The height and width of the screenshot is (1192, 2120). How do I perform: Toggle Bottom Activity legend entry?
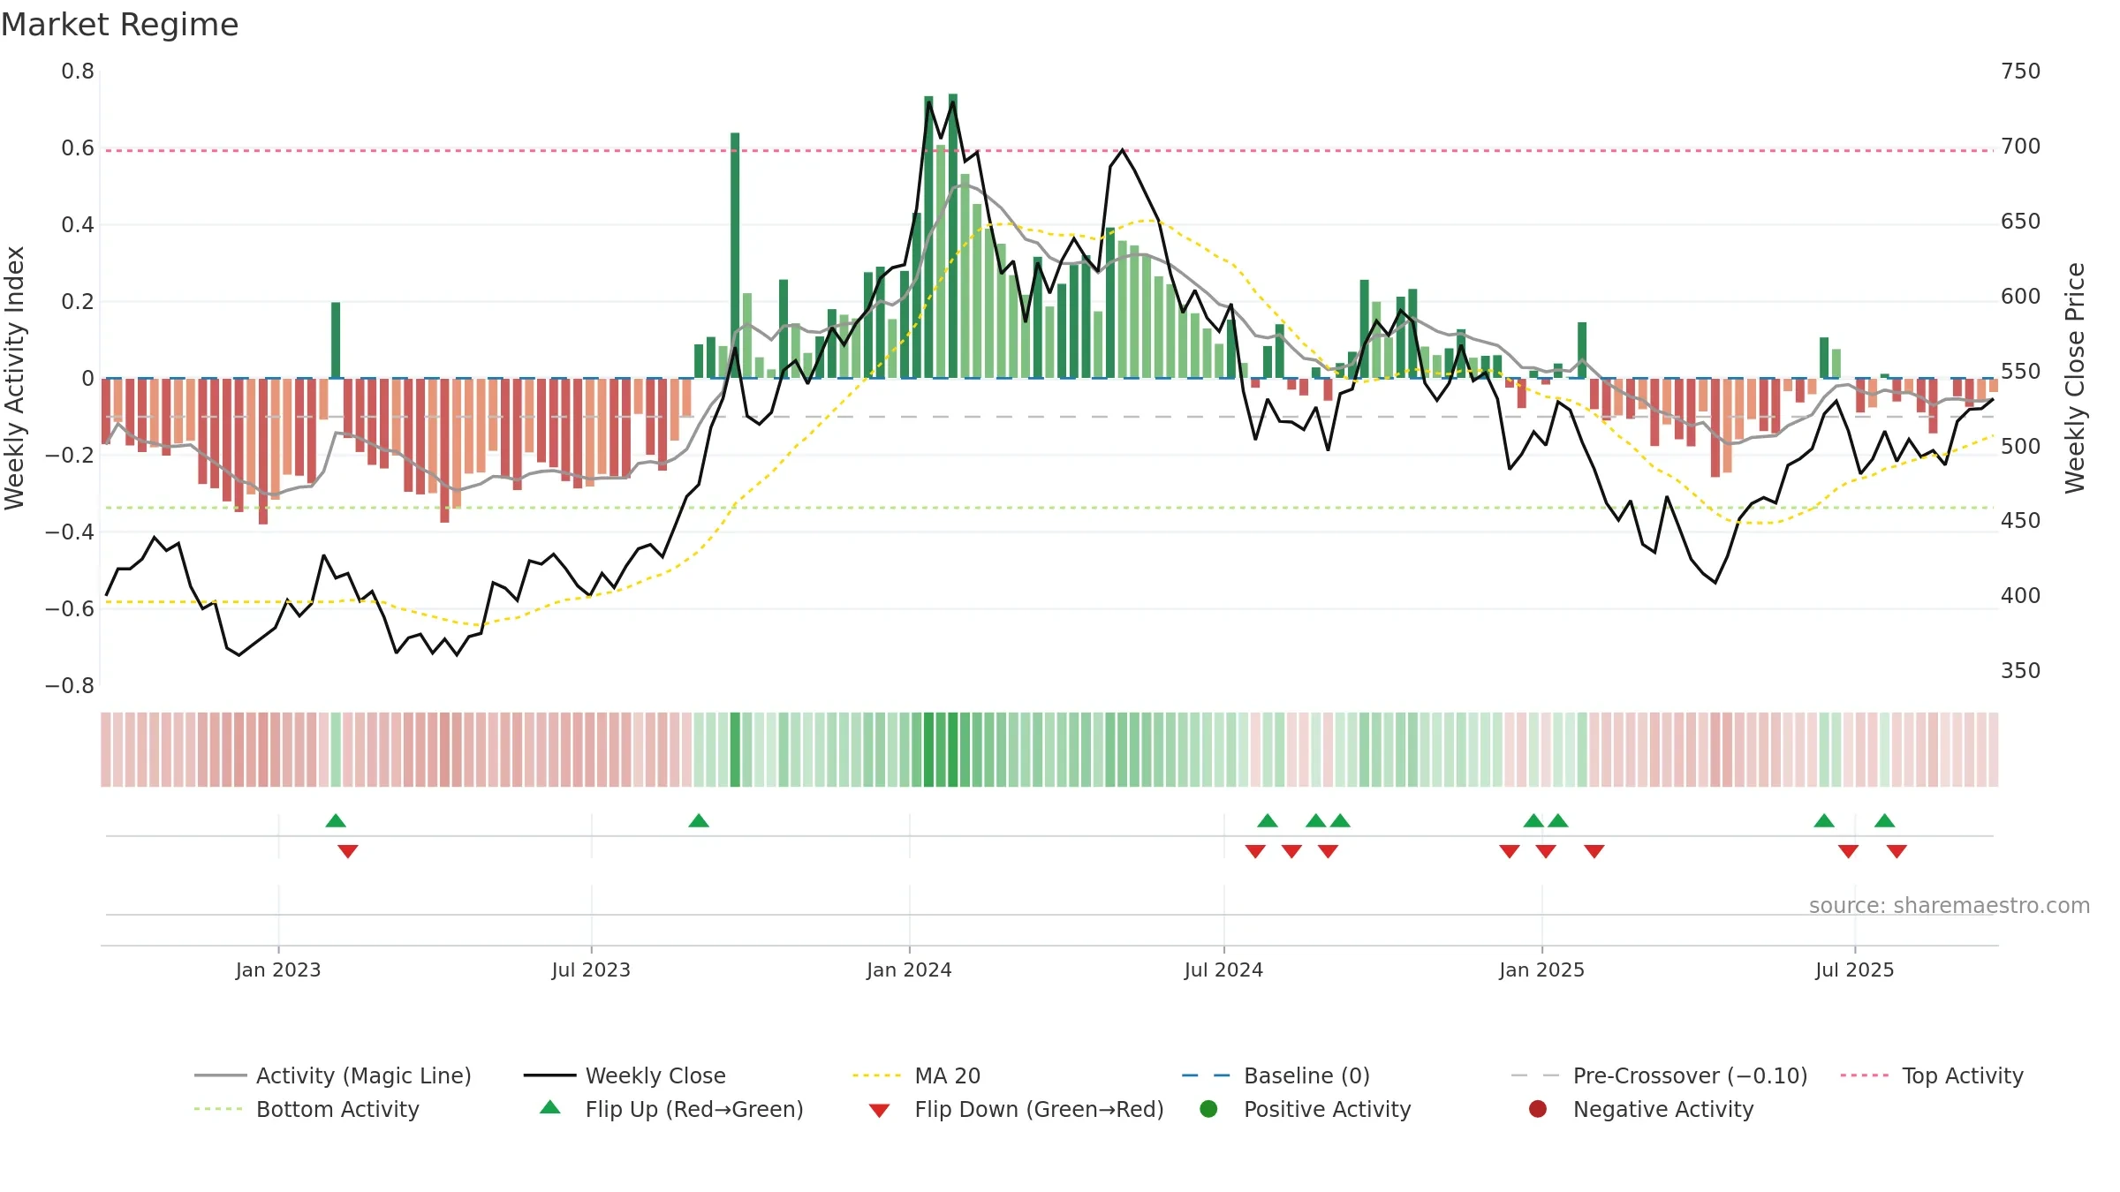tap(307, 1109)
